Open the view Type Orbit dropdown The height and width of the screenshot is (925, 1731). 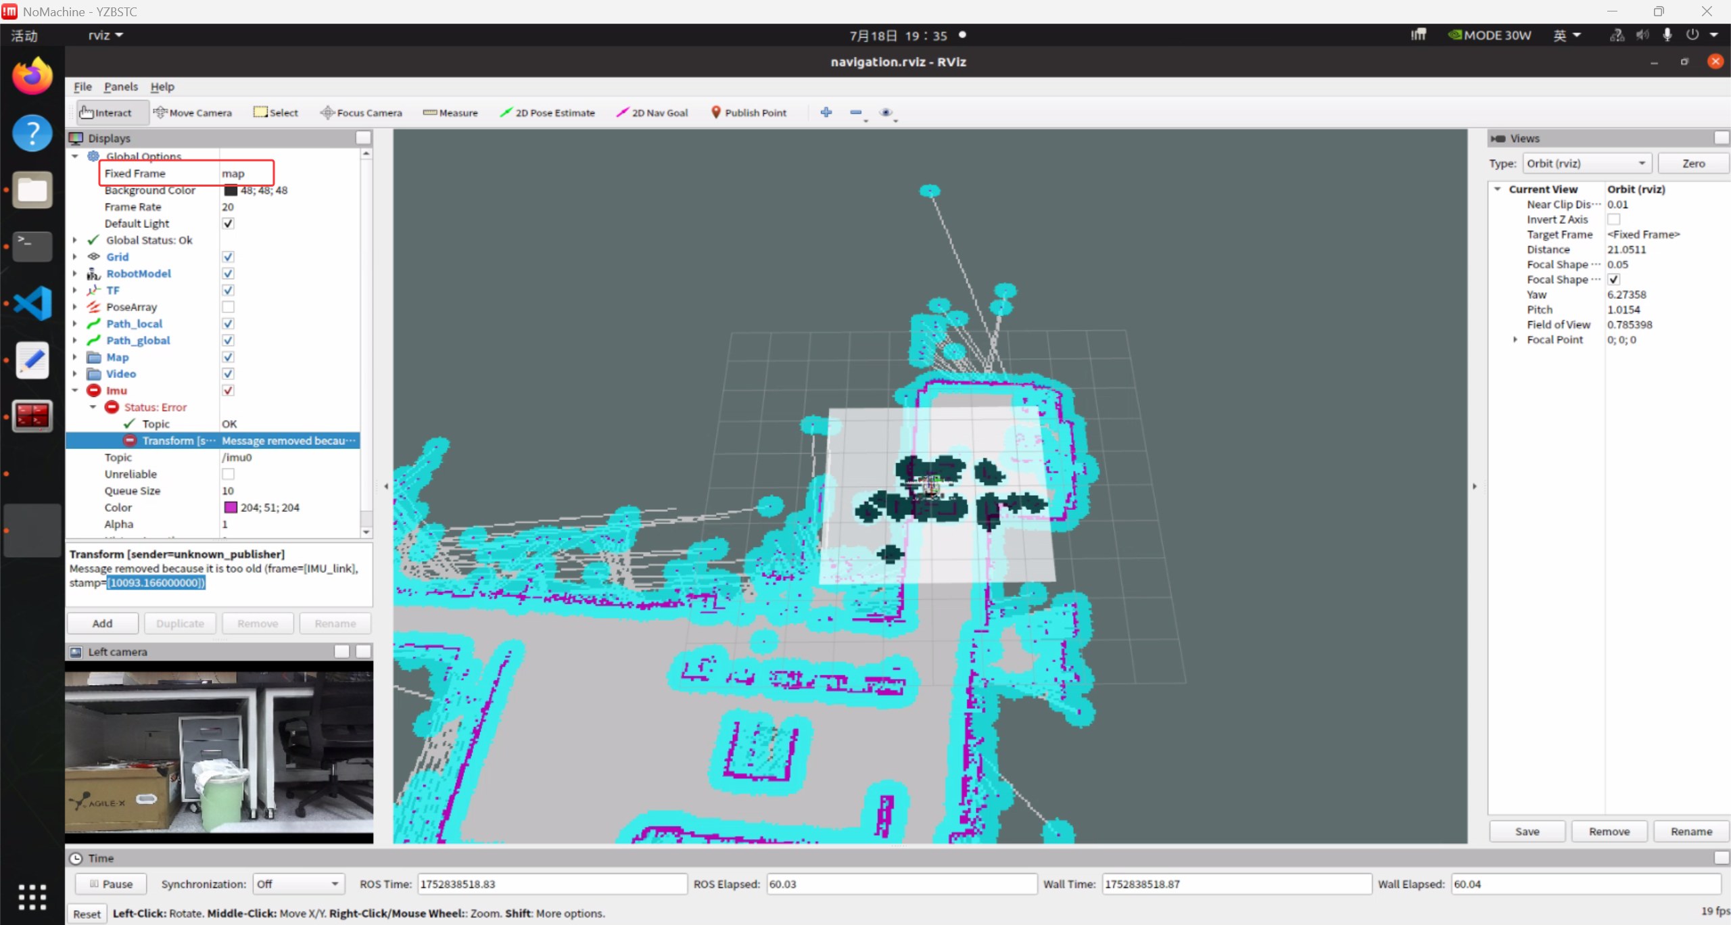tap(1586, 164)
